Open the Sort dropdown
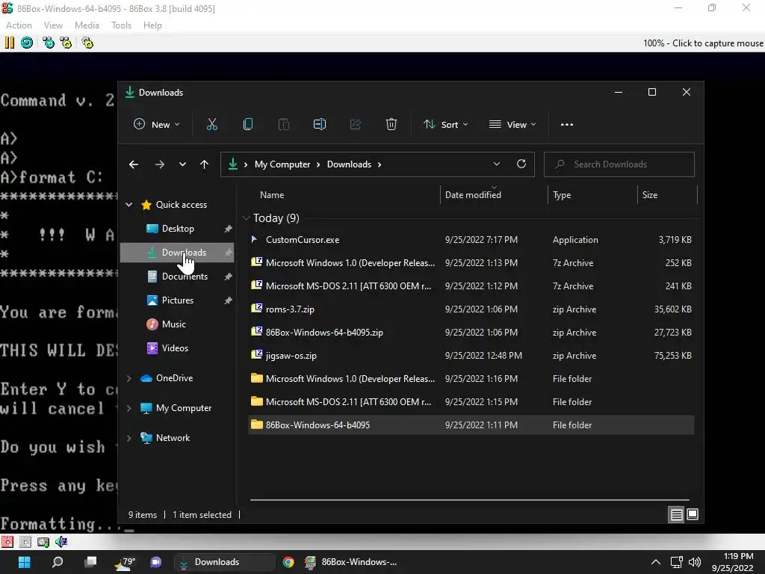Viewport: 765px width, 574px height. tap(446, 125)
